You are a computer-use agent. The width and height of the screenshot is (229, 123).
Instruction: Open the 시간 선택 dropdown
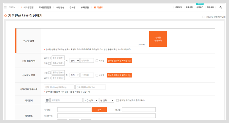91,100
